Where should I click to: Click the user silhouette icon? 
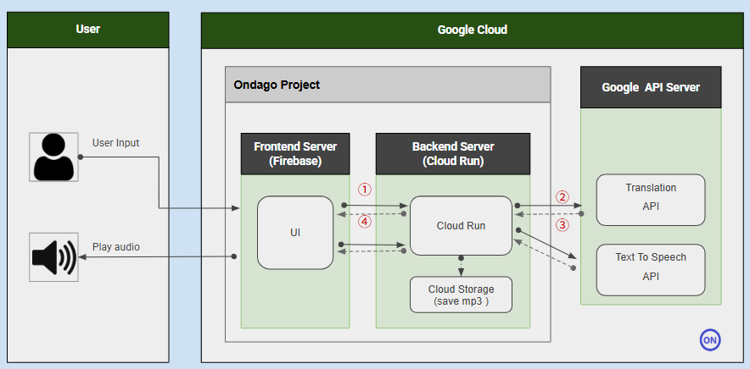(53, 157)
